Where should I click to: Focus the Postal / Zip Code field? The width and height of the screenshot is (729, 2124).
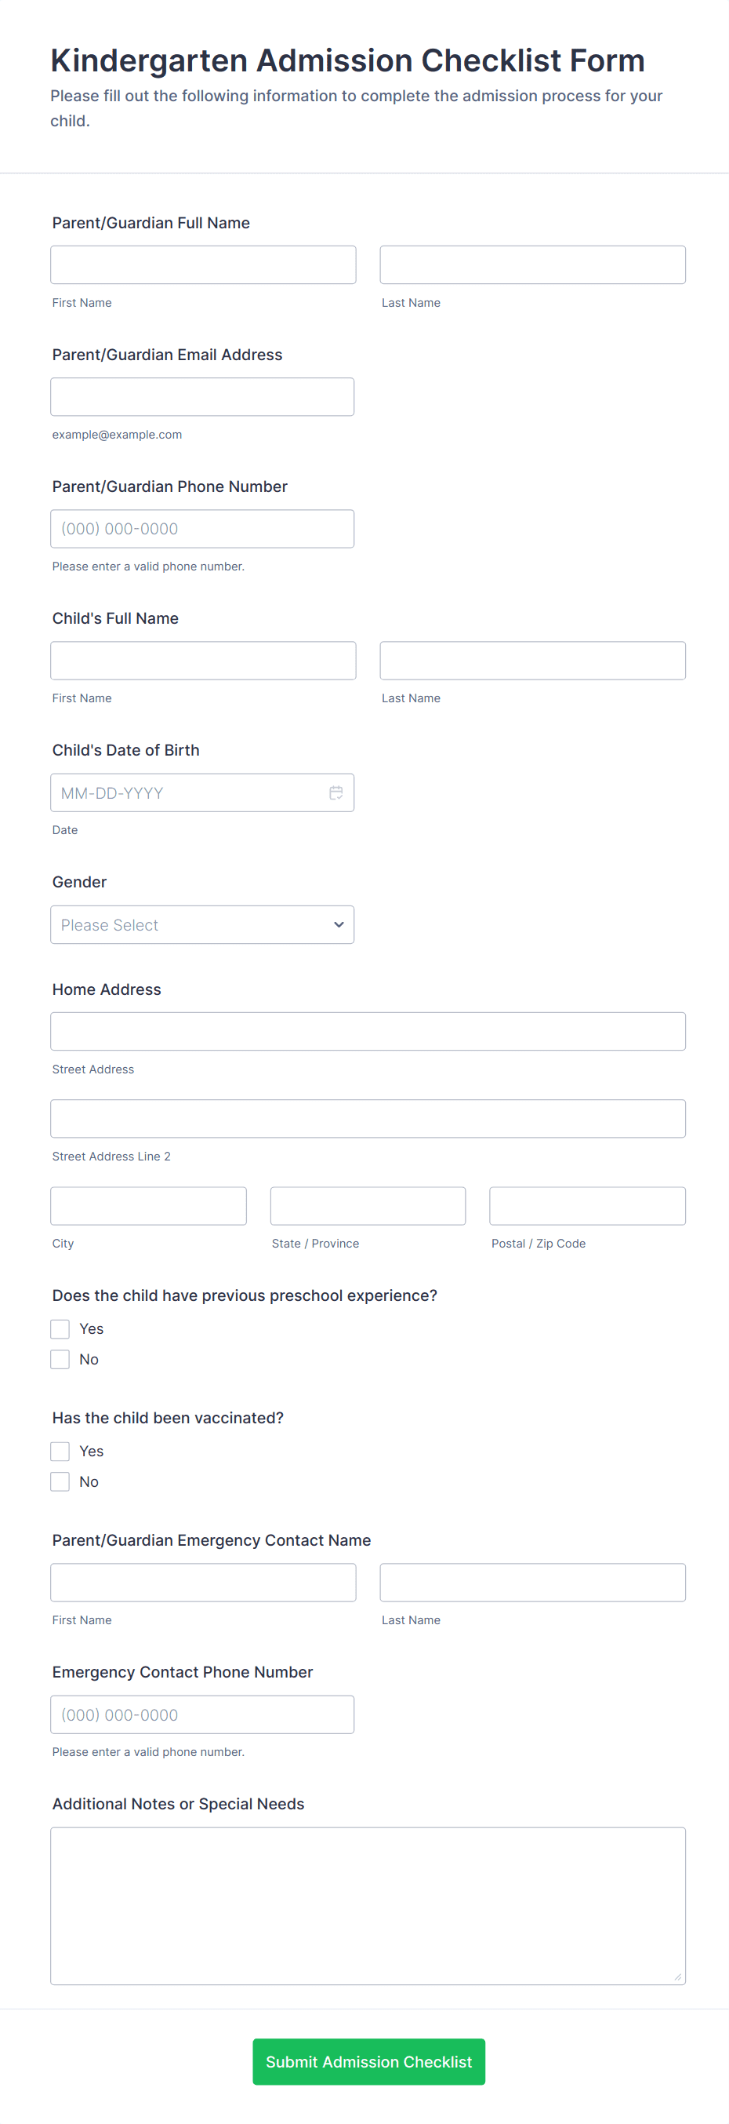(587, 1205)
